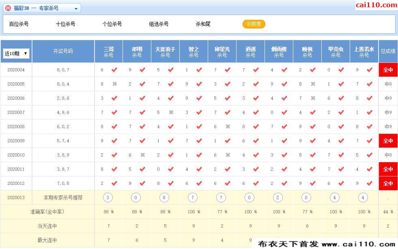
Task: Switch to the 杀和尾 tab
Action: (203, 24)
